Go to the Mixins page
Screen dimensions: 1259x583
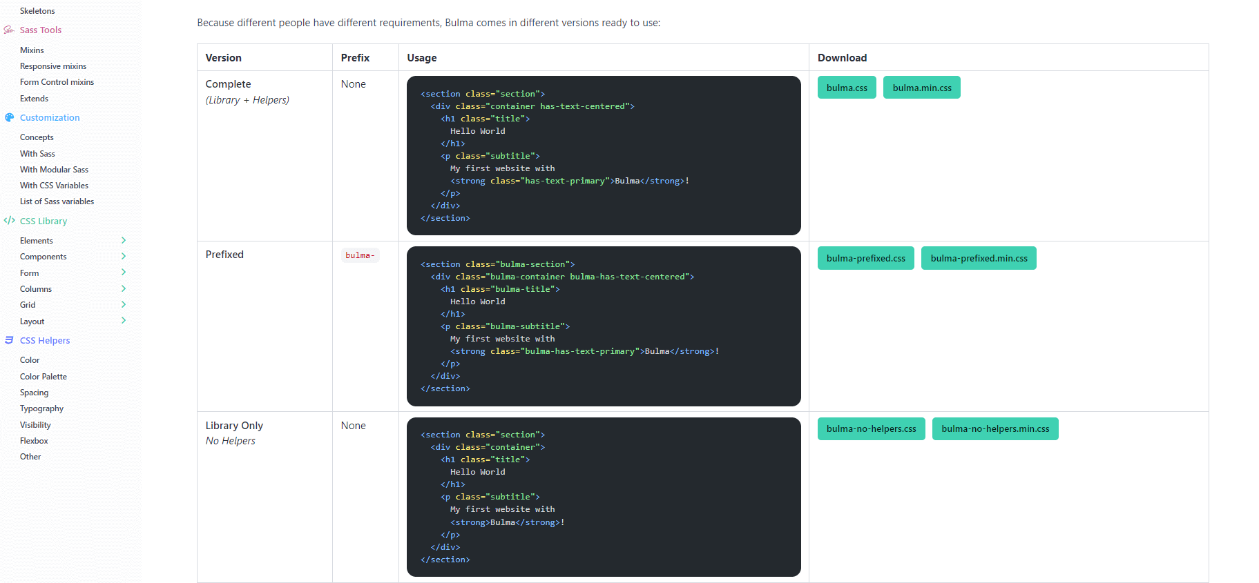(x=32, y=50)
